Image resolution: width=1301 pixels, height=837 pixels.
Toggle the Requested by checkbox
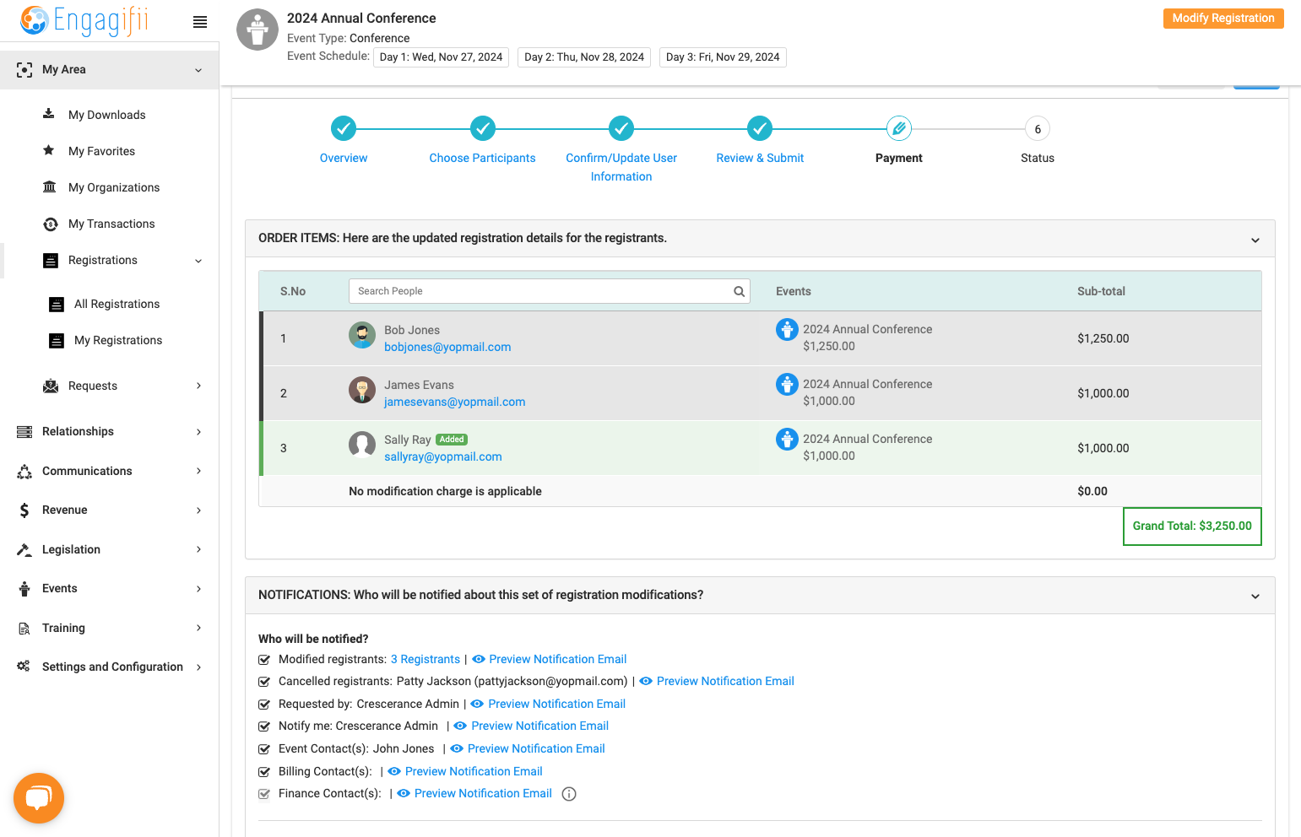pos(264,705)
